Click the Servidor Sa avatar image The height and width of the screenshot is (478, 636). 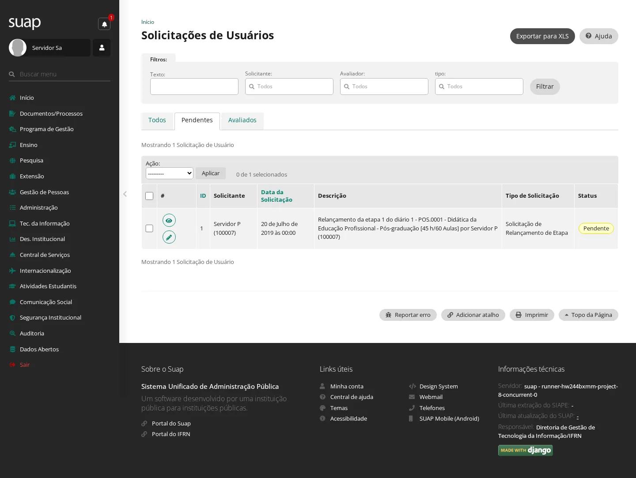tap(18, 48)
